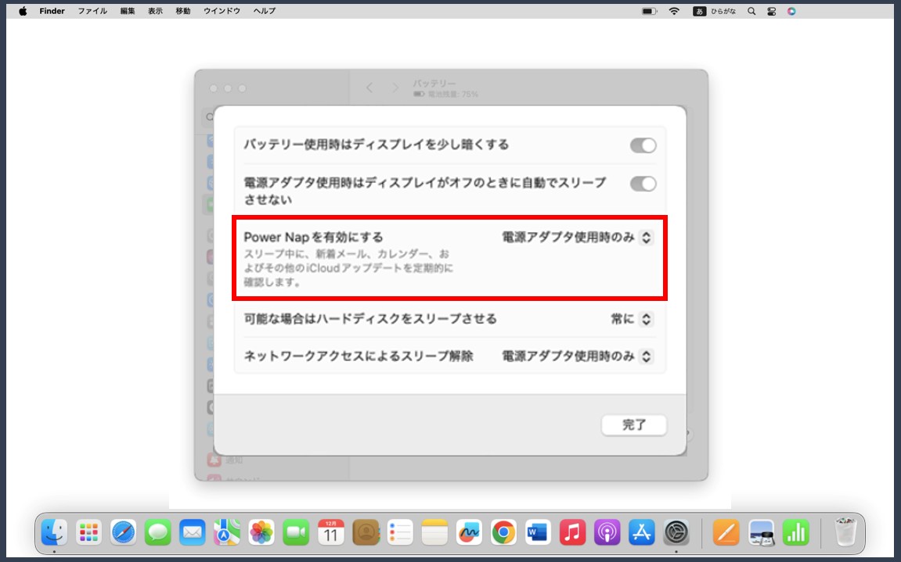Open the ファイル menu in Finder
Viewport: 901px width, 562px height.
pyautogui.click(x=93, y=11)
